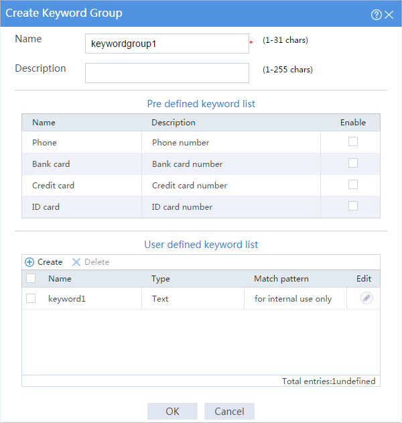The image size is (402, 423).
Task: Focus the Description input field
Action: coord(167,73)
